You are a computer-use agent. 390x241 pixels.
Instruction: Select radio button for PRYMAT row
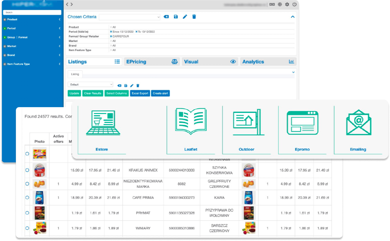click(27, 213)
